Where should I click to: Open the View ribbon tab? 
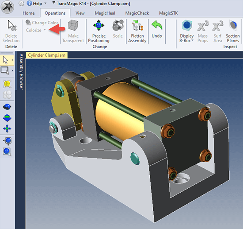pyautogui.click(x=80, y=13)
